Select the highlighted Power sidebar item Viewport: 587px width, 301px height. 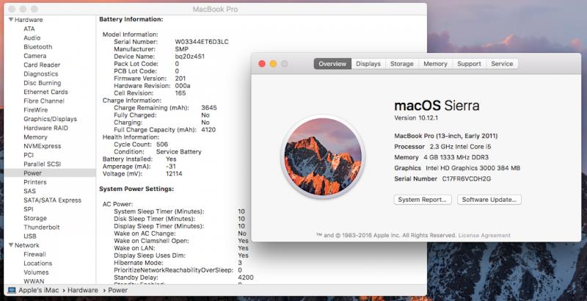click(x=50, y=173)
